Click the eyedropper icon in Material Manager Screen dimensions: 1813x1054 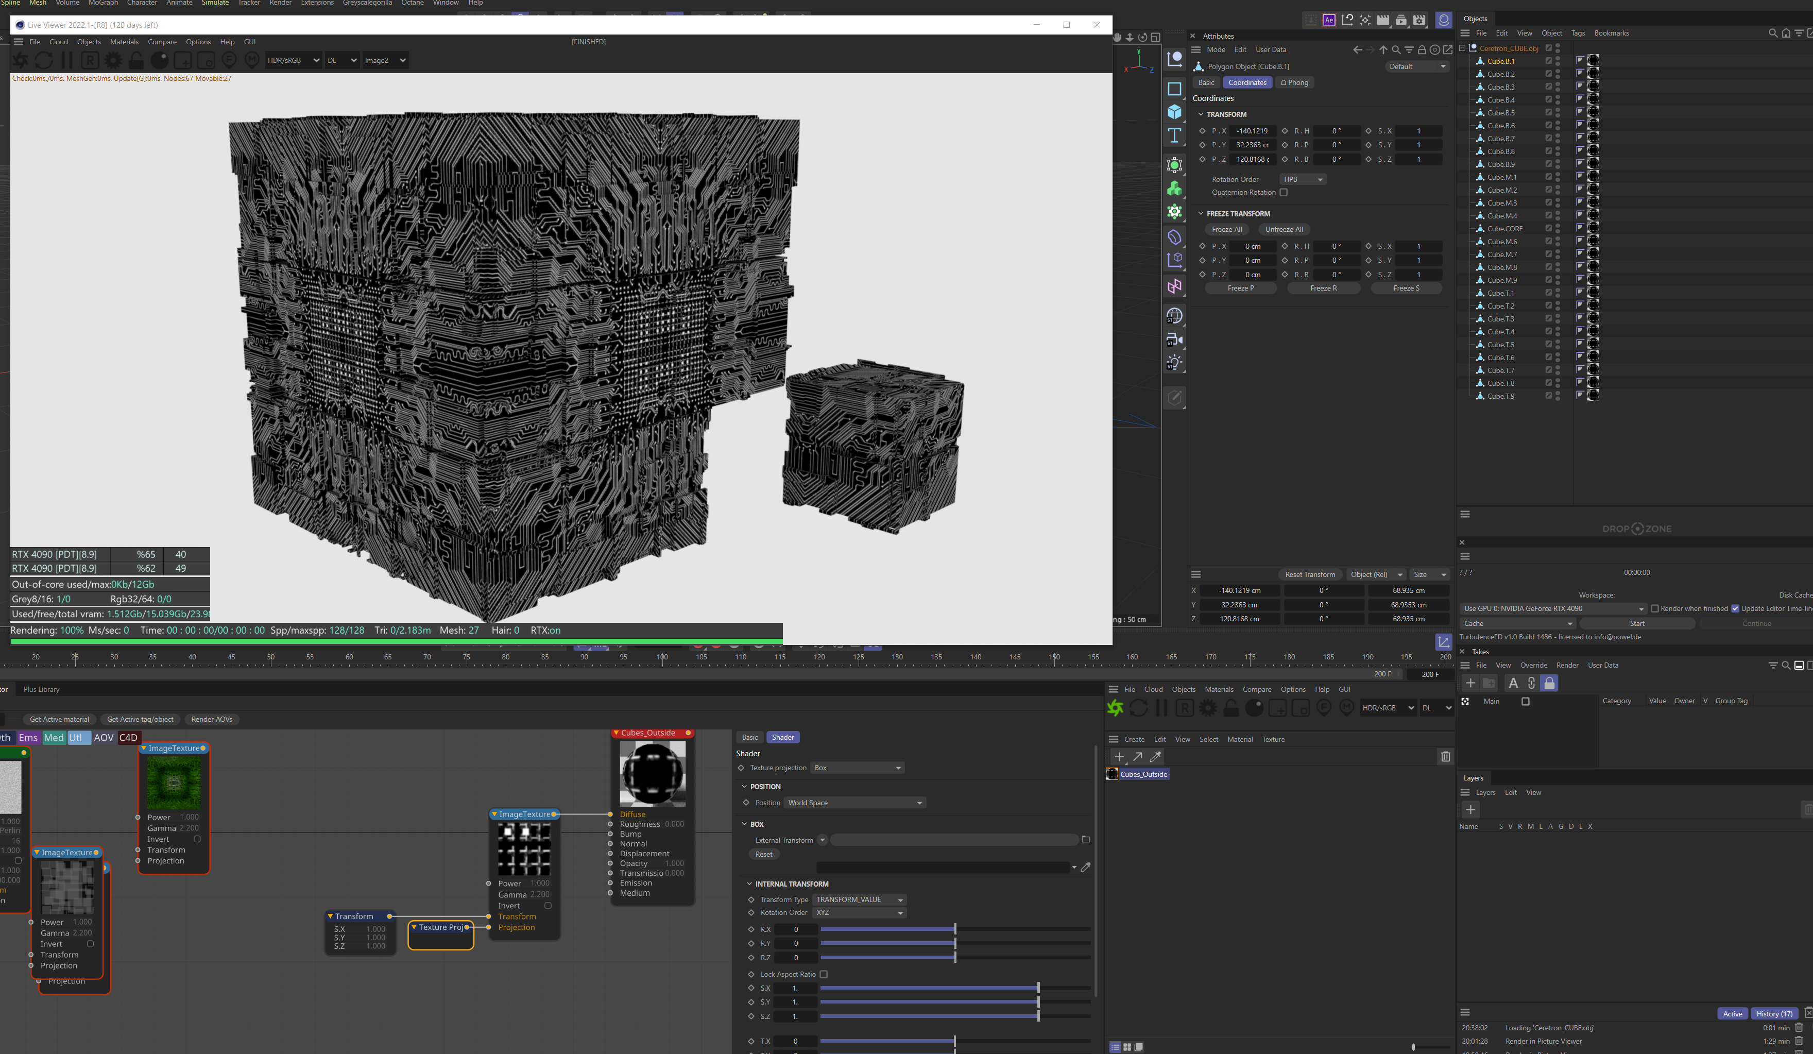coord(1155,757)
